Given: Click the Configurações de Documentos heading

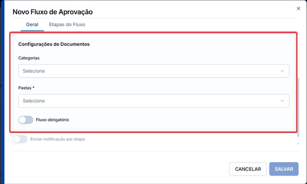Looking at the screenshot, I should click(x=54, y=44).
